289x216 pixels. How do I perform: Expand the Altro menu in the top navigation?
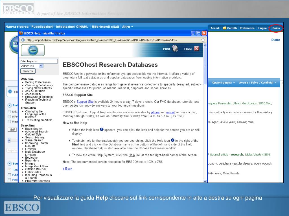click(x=127, y=27)
